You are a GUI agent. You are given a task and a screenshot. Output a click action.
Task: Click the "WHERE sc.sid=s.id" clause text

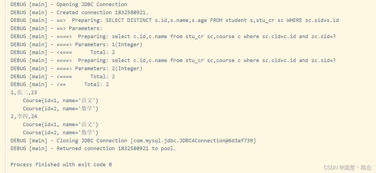tap(313, 20)
